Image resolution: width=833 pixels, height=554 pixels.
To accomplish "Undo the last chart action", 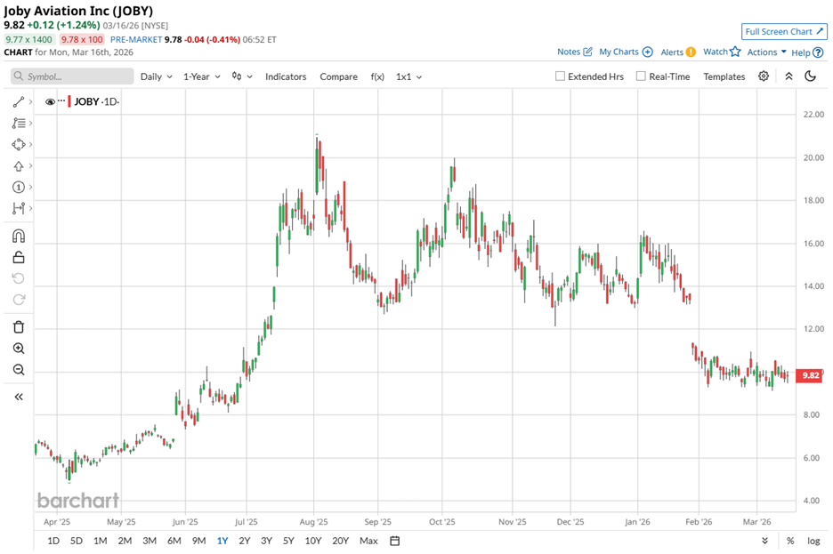I will [x=19, y=278].
